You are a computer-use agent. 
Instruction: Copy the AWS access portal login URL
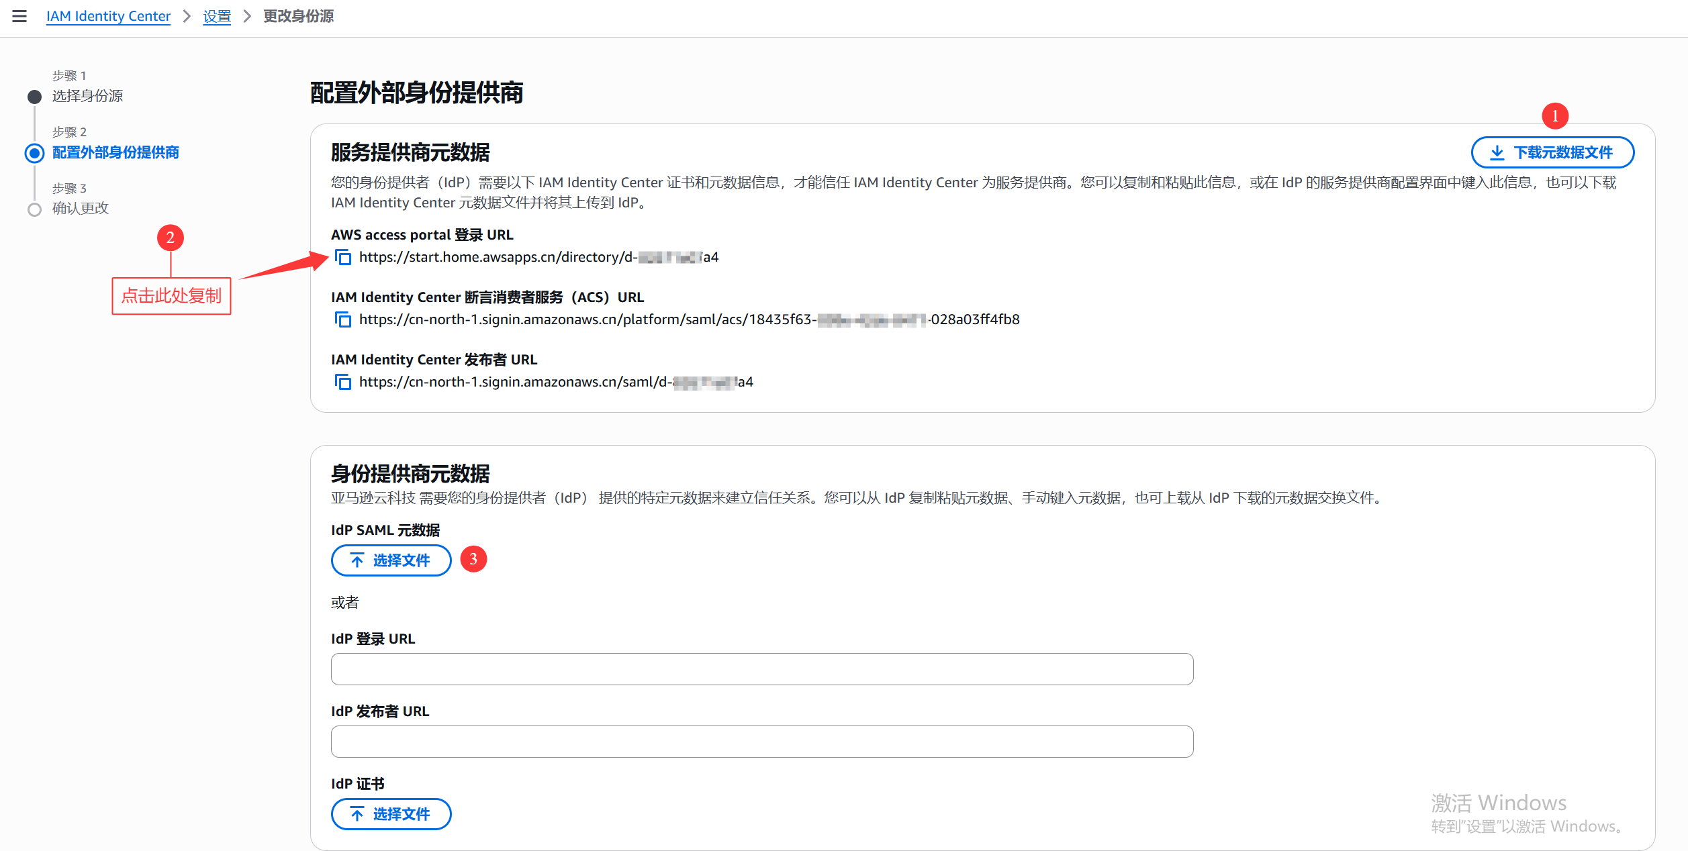[343, 257]
